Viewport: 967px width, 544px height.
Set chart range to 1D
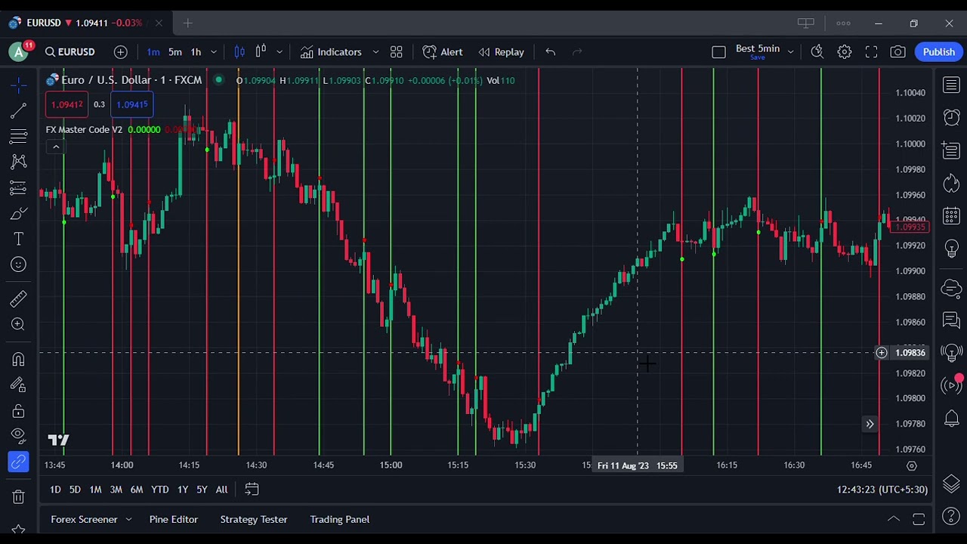[55, 490]
